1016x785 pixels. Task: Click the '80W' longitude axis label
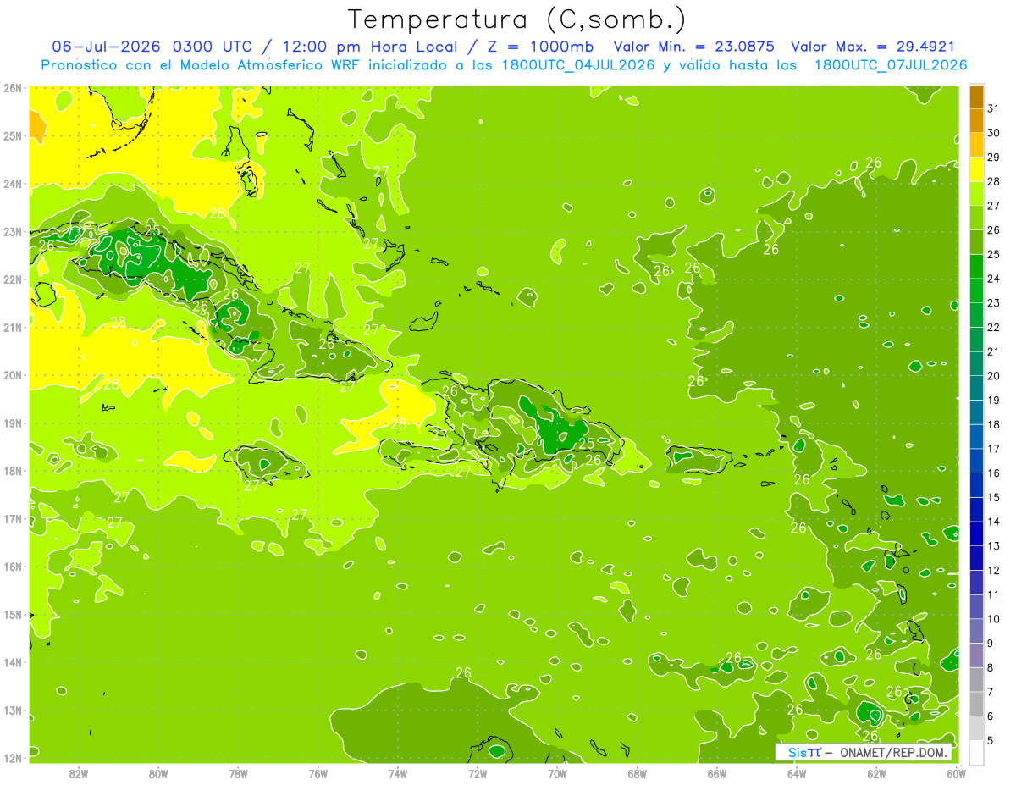(x=158, y=773)
